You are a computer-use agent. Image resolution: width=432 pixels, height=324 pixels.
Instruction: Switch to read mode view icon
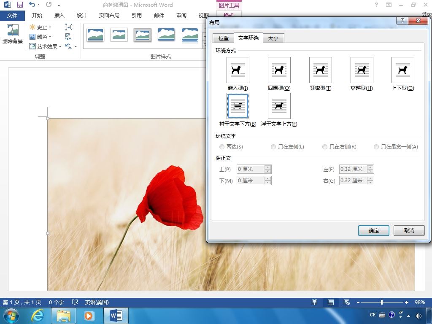pyautogui.click(x=314, y=302)
